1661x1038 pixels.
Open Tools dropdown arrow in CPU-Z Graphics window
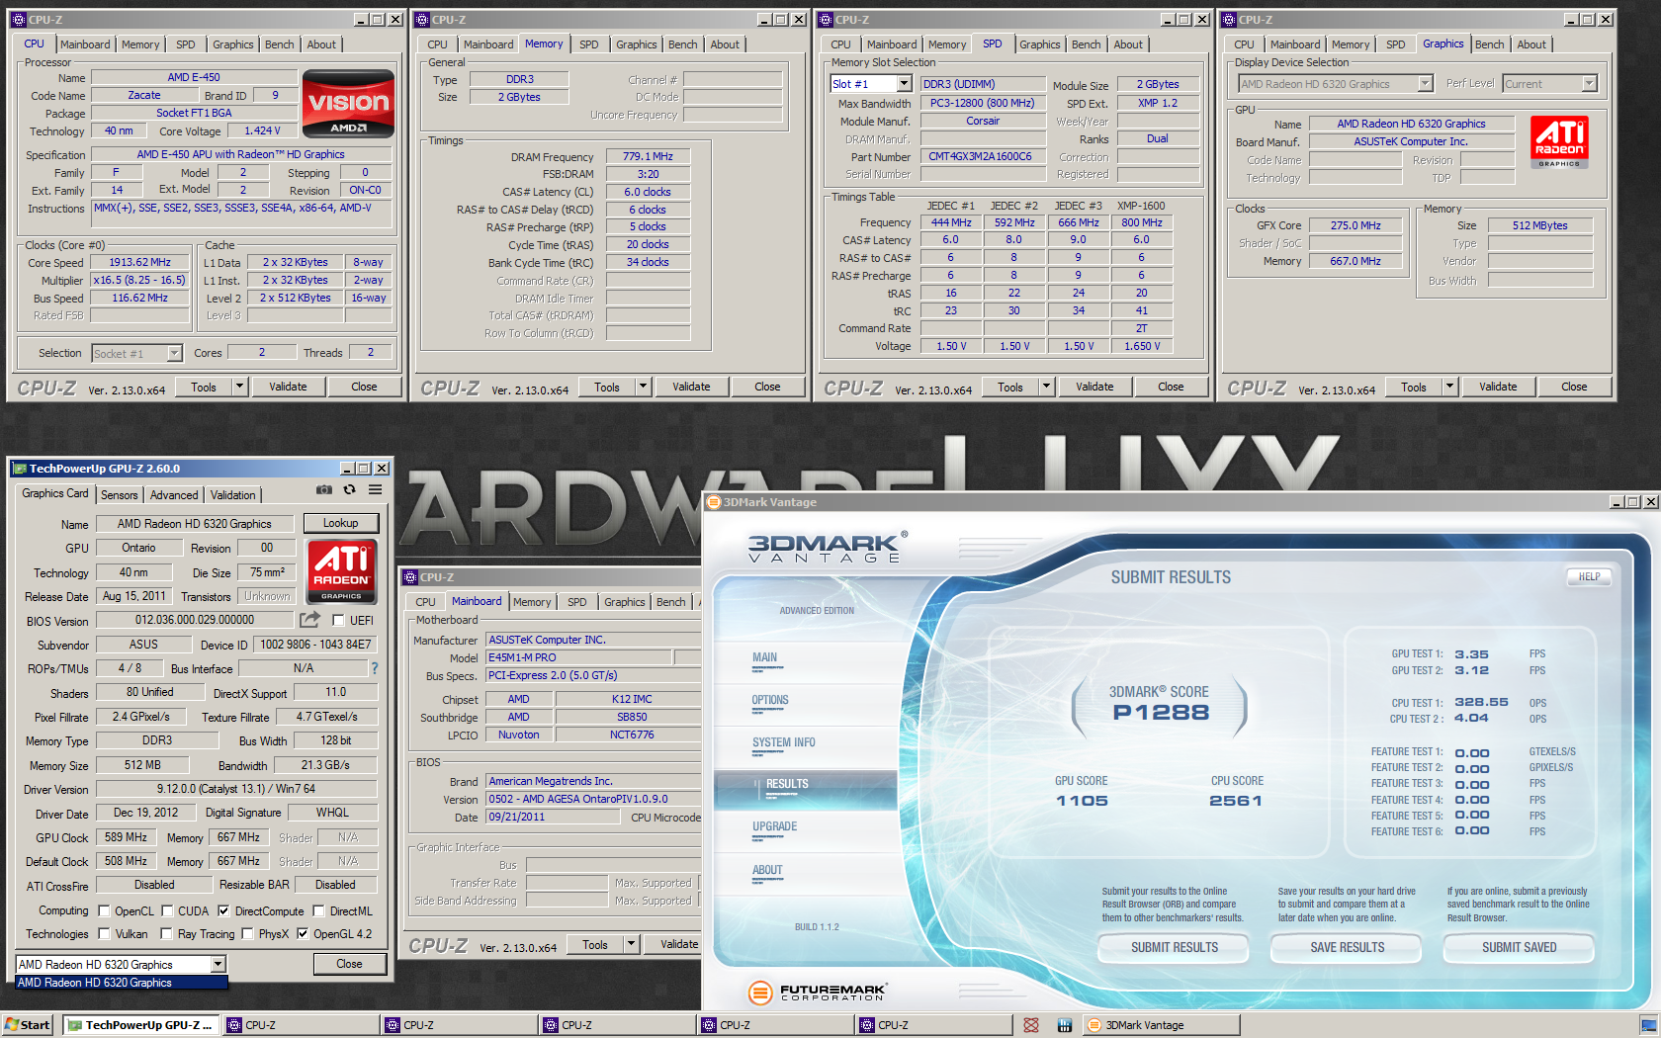pos(1449,387)
